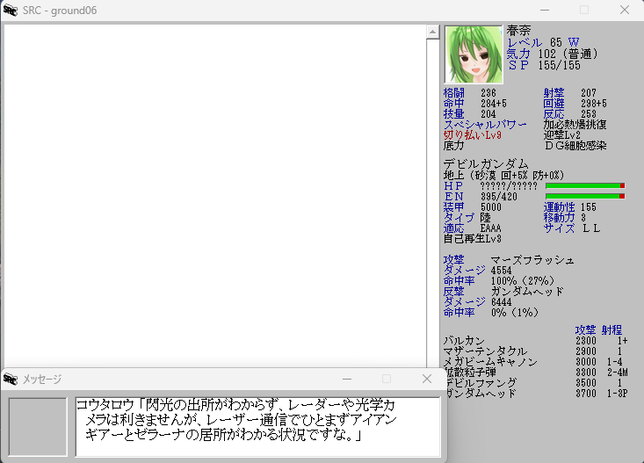This screenshot has height=463, width=644.
Task: Click the メガビームキャノン weapon row
Action: [x=536, y=361]
